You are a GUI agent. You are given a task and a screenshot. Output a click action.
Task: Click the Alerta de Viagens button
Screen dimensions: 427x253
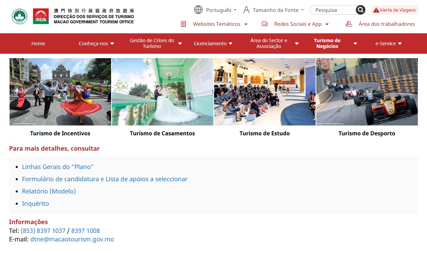pyautogui.click(x=394, y=10)
